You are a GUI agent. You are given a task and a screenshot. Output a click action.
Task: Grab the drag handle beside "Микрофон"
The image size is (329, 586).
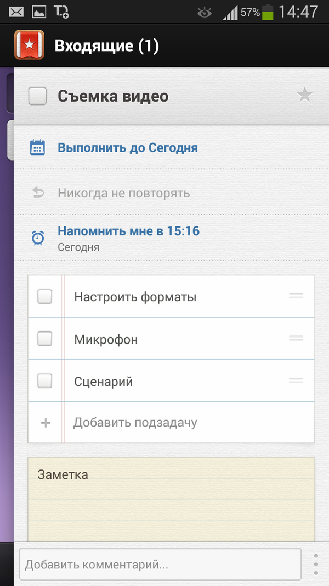click(296, 338)
